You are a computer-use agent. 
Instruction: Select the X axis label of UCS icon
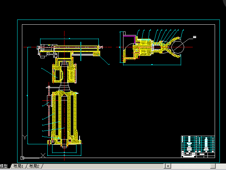click(x=43, y=156)
